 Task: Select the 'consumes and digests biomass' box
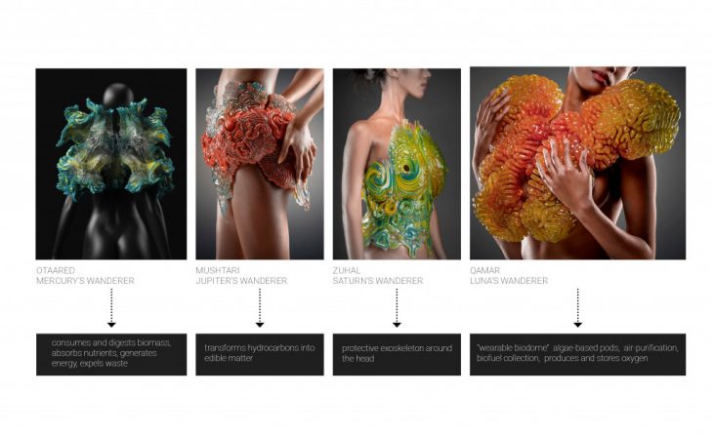[111, 355]
